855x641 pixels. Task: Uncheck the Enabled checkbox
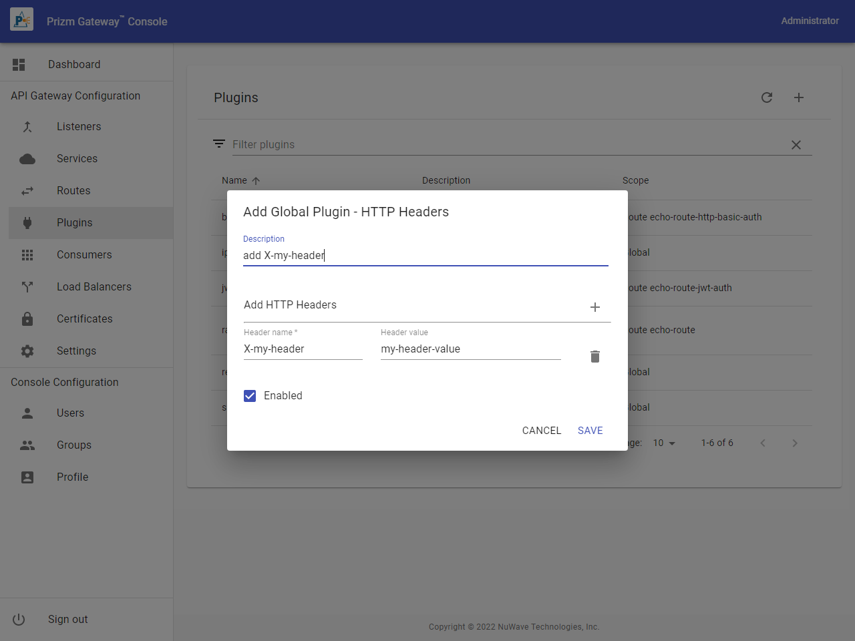click(250, 396)
